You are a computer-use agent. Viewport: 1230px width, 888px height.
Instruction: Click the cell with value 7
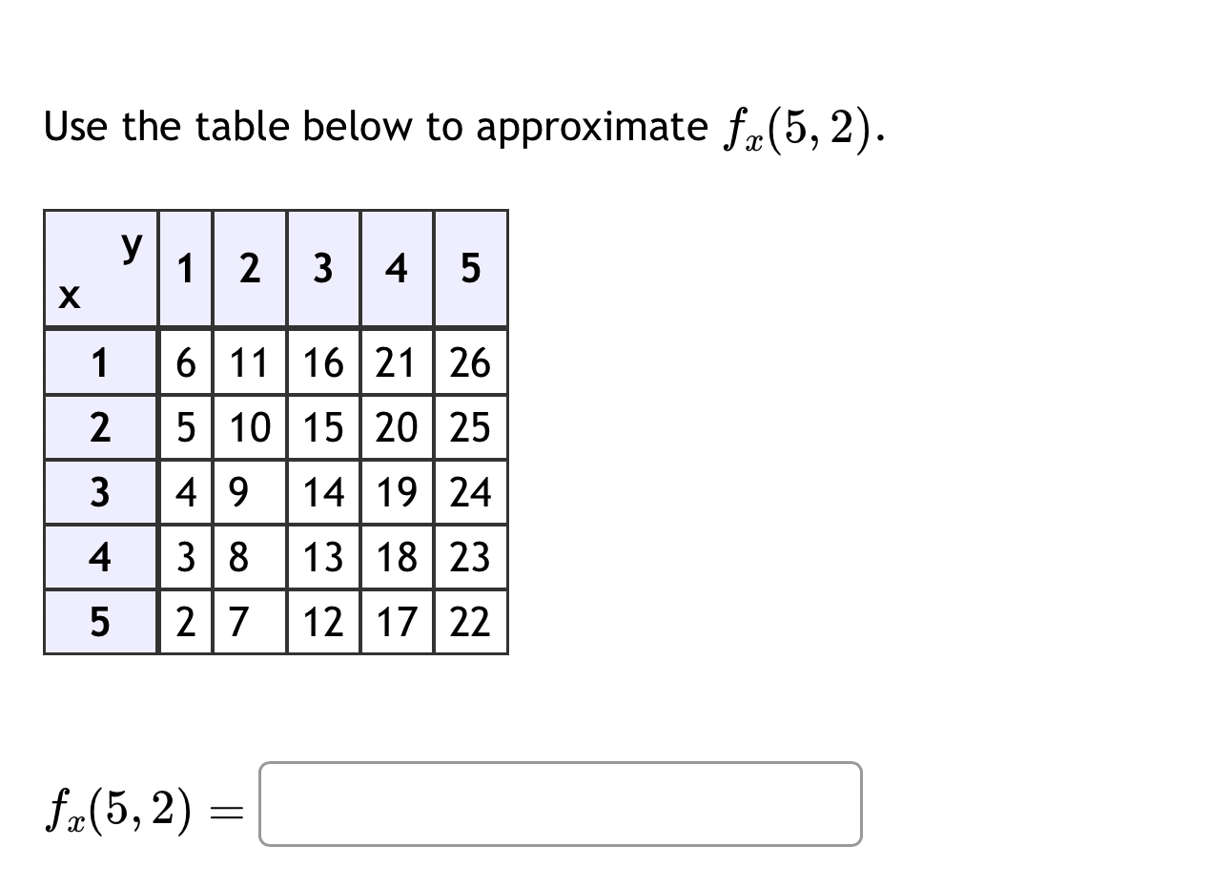pos(250,623)
